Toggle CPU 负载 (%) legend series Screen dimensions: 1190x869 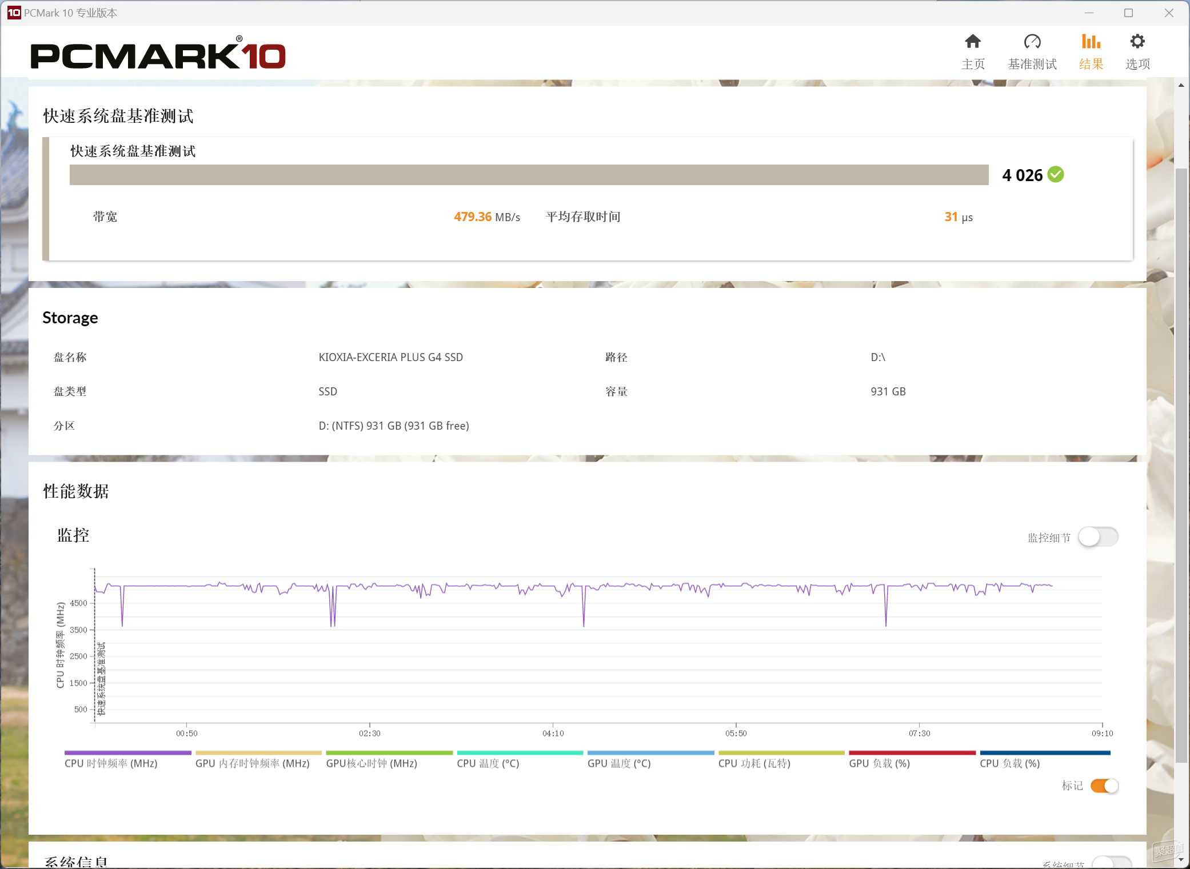coord(1045,760)
